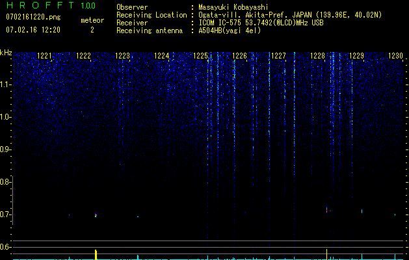This screenshot has width=409, height=260.
Task: Click the Observer label
Action: [132, 7]
